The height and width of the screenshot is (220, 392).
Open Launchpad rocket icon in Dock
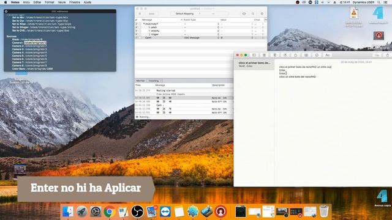[x=81, y=211]
